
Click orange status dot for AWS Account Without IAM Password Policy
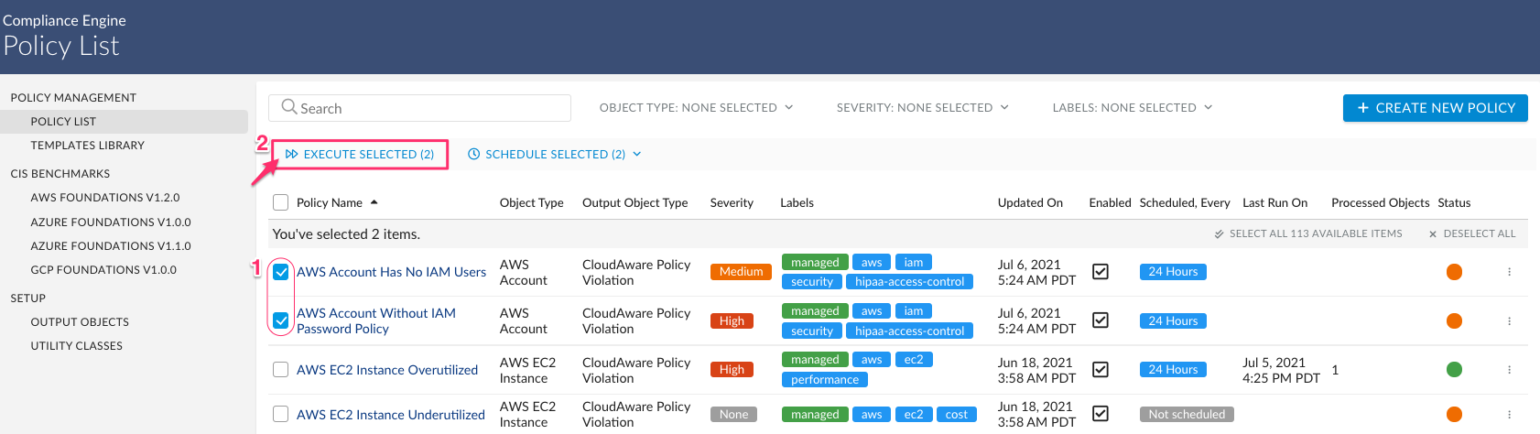(x=1454, y=320)
